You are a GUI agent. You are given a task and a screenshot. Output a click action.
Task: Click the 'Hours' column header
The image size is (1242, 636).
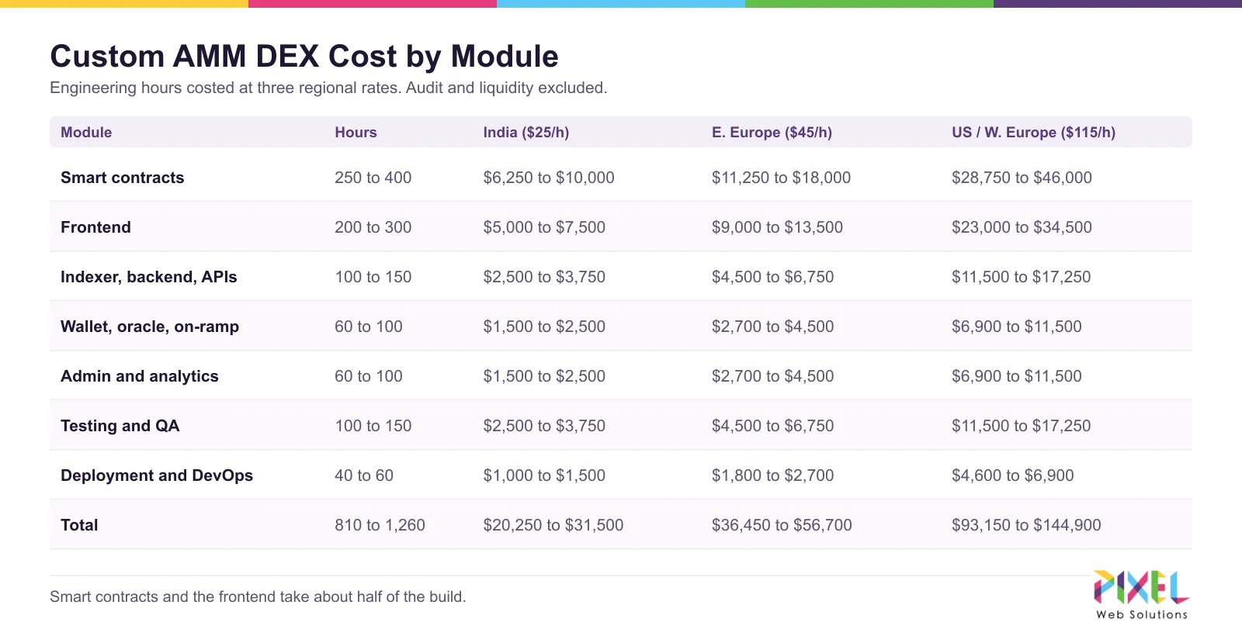click(356, 133)
